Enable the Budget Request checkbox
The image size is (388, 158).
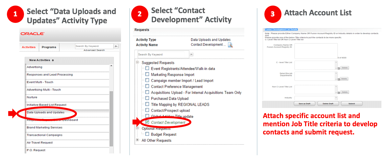(147, 134)
